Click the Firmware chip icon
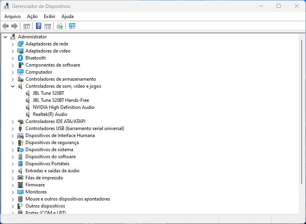 click(20, 185)
